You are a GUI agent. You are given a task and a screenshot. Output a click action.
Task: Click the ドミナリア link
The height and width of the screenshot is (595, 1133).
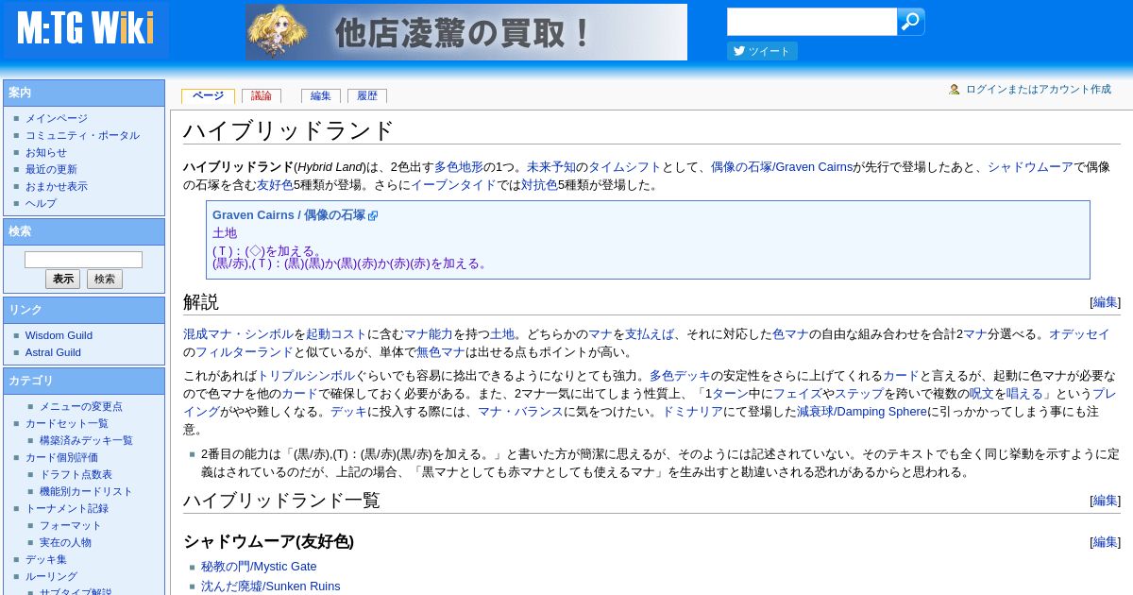coord(692,412)
